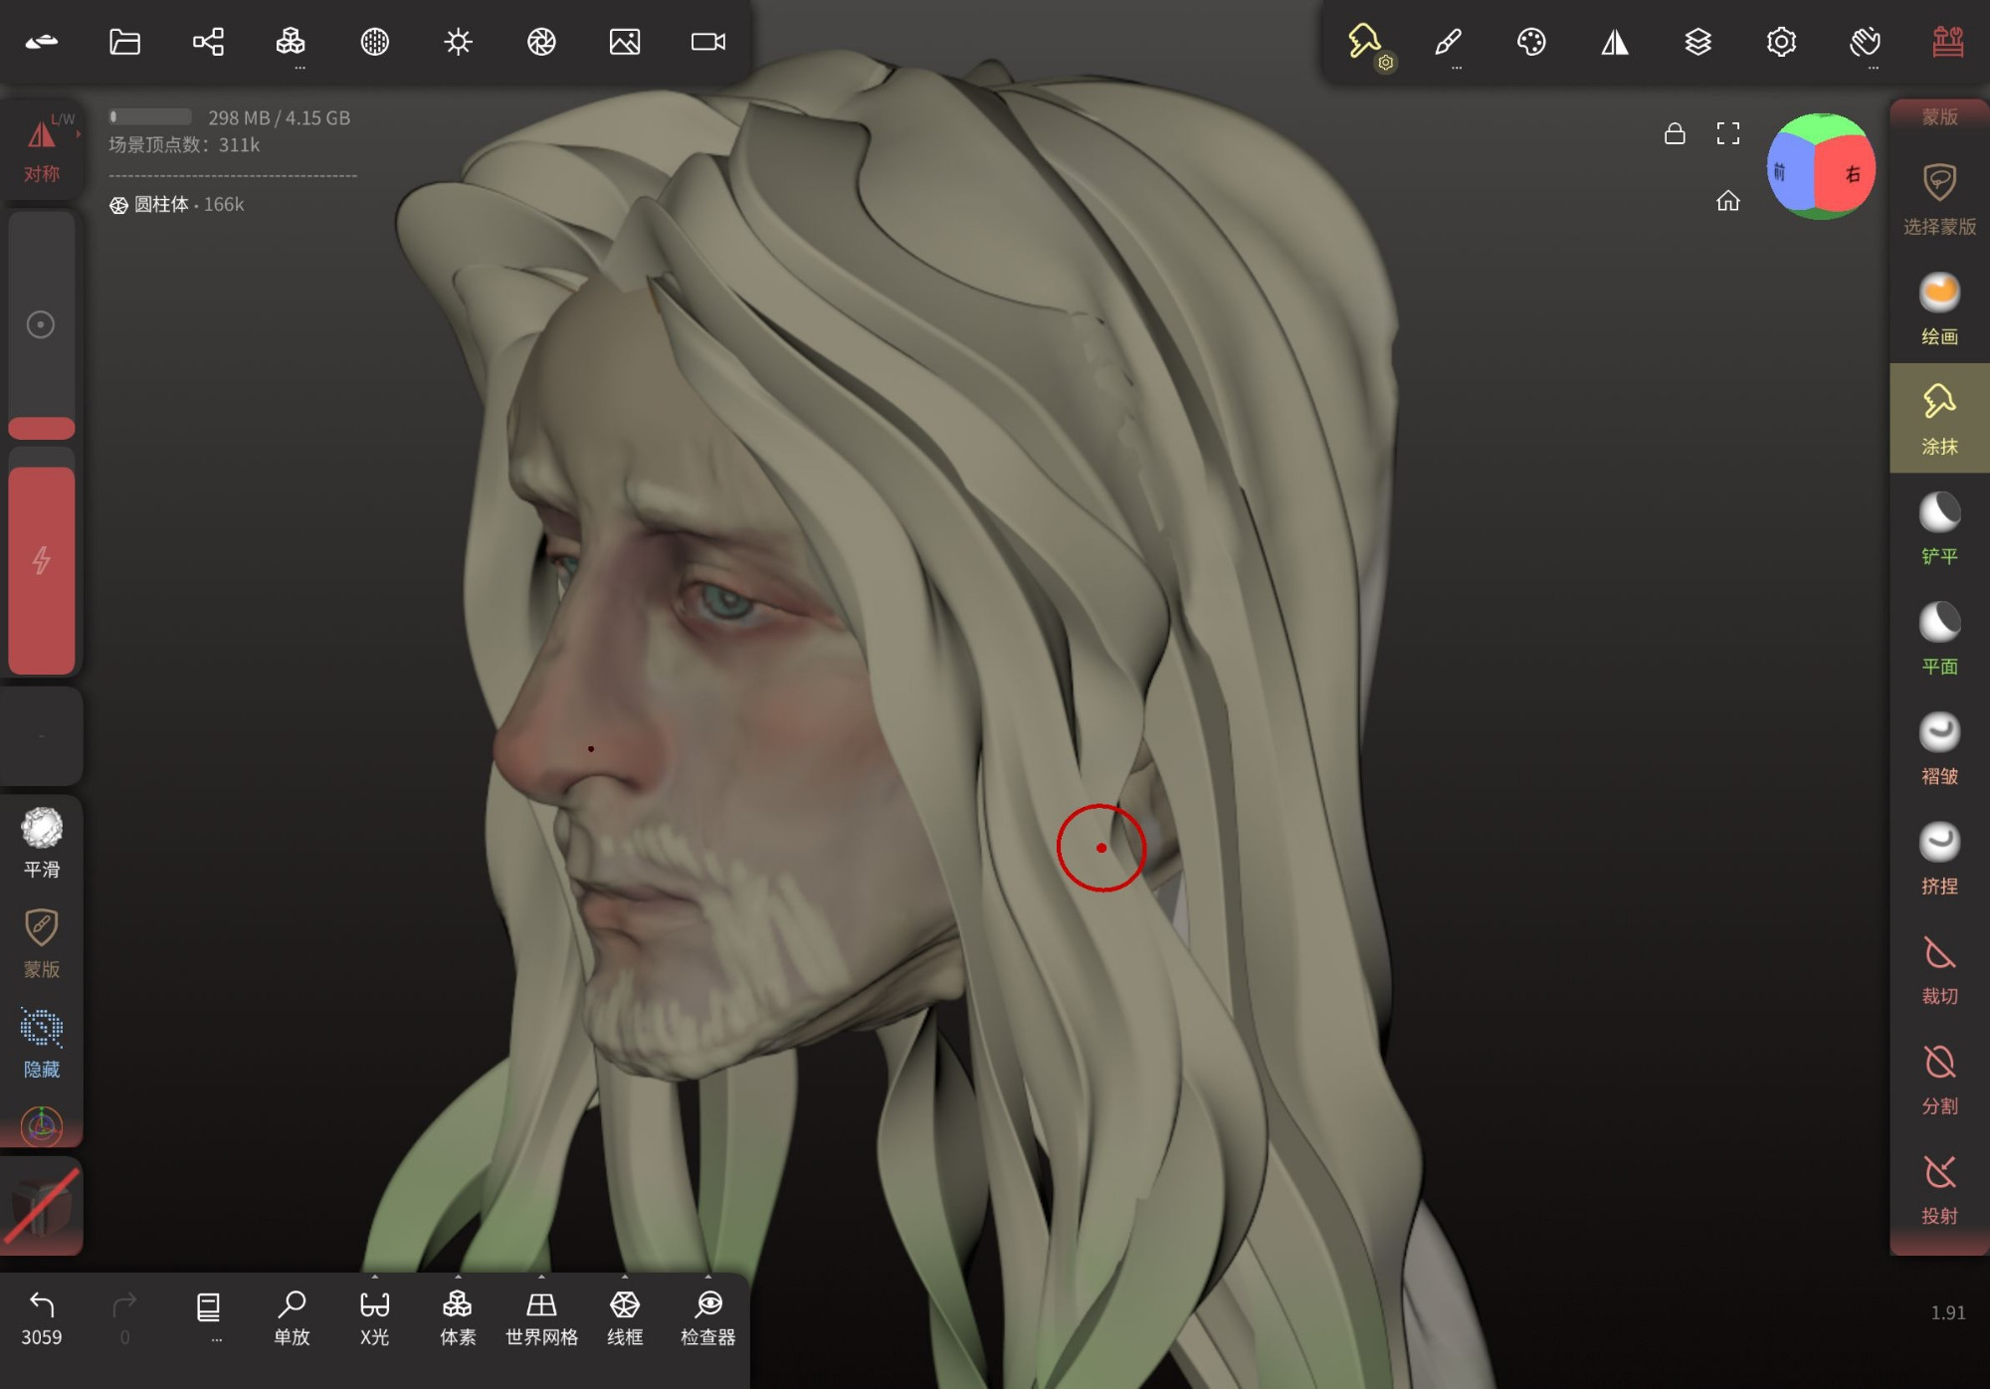The image size is (1990, 1389).
Task: Toggle 单放 solo mode
Action: [x=292, y=1318]
